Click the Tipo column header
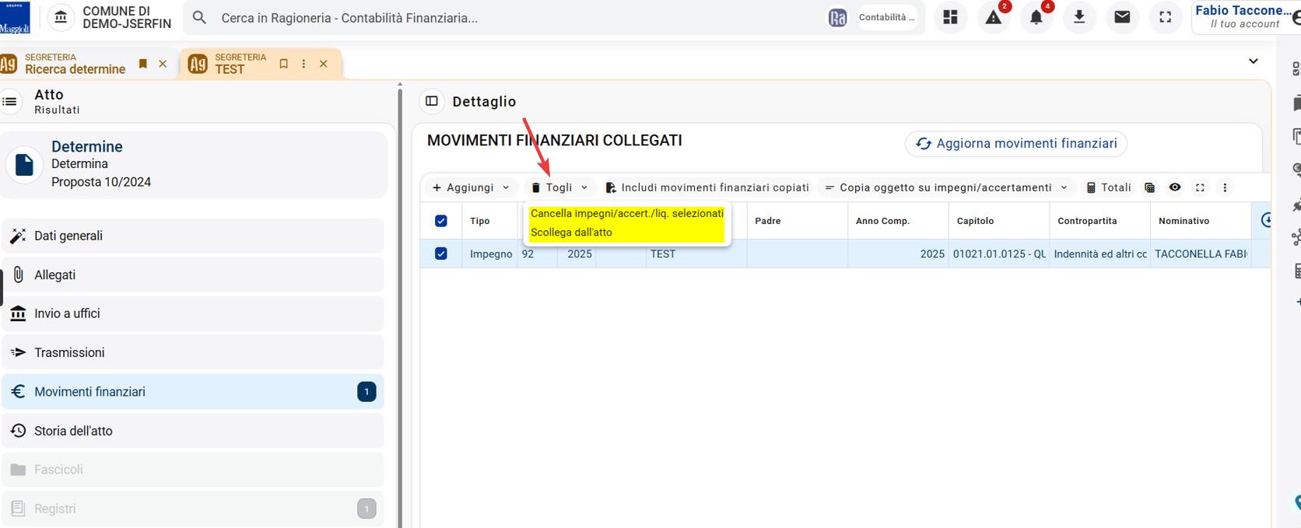This screenshot has height=528, width=1301. [x=489, y=221]
